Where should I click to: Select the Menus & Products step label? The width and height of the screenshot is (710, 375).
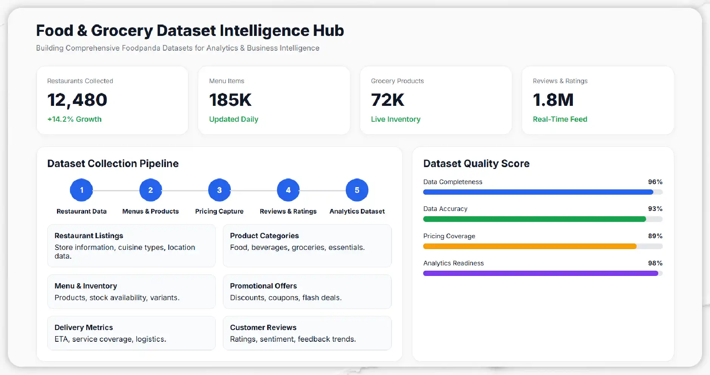(150, 211)
